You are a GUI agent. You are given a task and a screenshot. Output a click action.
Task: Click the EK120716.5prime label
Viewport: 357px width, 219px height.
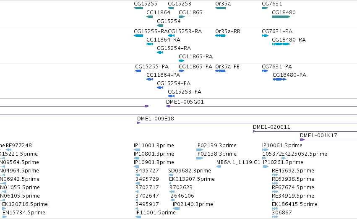point(25,204)
